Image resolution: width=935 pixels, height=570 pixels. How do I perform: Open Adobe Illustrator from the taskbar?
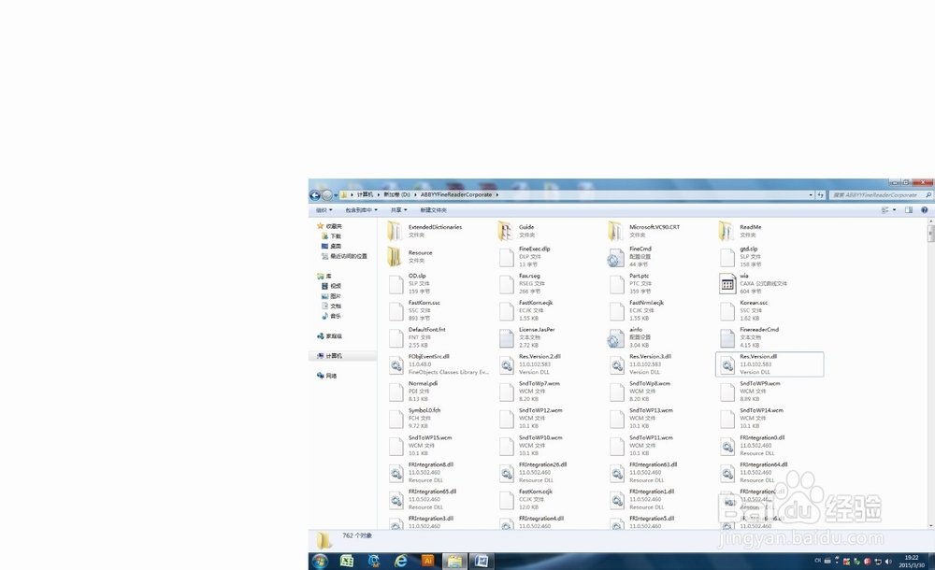(x=427, y=561)
